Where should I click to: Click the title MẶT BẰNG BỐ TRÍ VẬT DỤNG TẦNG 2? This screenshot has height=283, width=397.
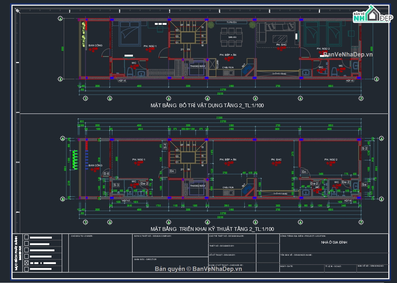pos(207,105)
